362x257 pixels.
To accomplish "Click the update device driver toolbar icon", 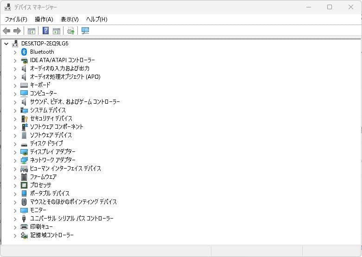I will coord(70,31).
